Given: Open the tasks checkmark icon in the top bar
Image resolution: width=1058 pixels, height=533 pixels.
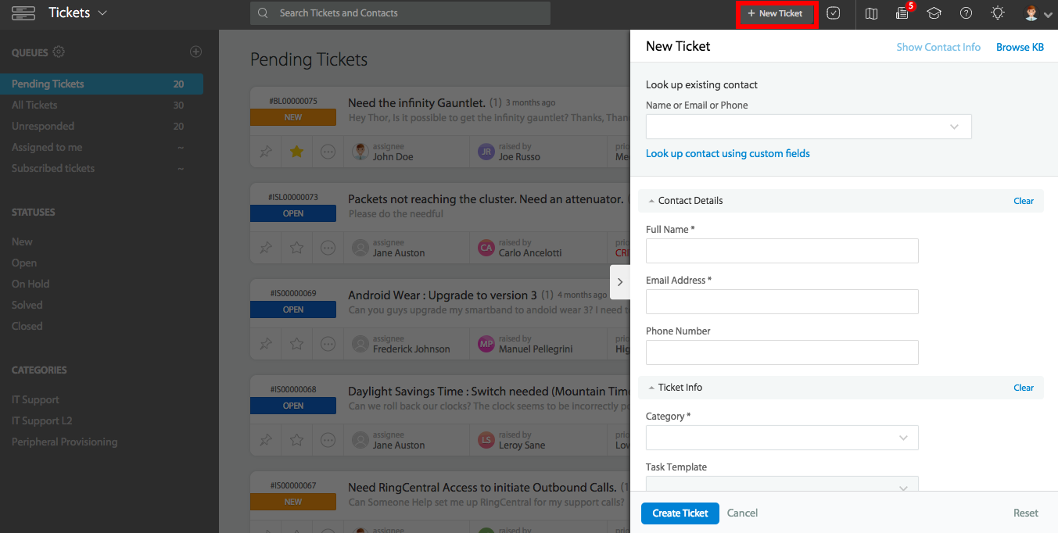Looking at the screenshot, I should 834,13.
